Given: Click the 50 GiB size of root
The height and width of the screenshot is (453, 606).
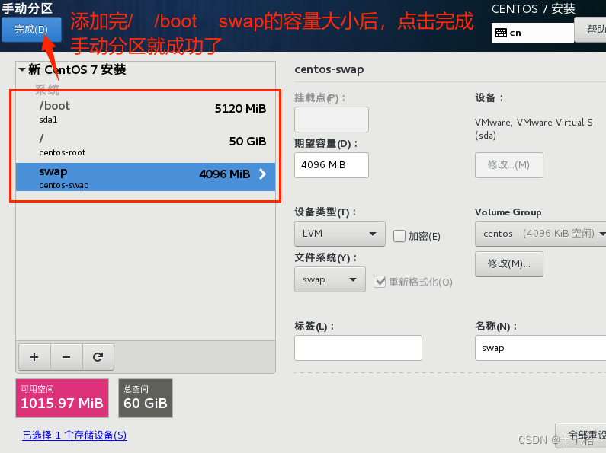Looking at the screenshot, I should coord(248,142).
